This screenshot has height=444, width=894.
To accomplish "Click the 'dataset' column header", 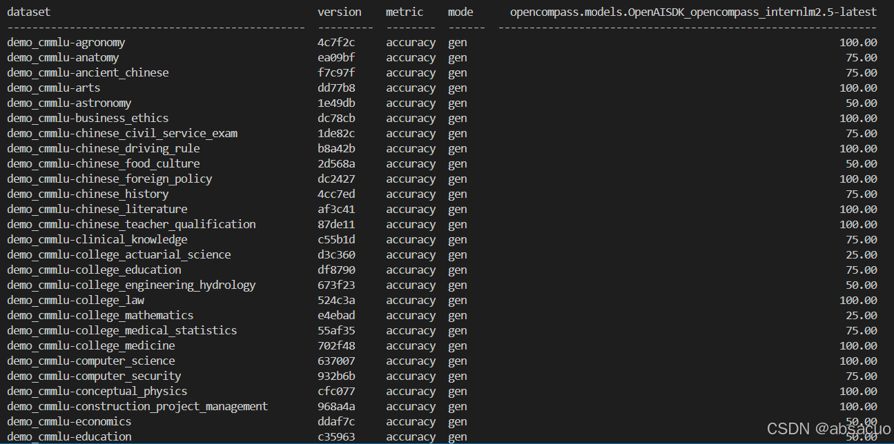I will (x=28, y=12).
